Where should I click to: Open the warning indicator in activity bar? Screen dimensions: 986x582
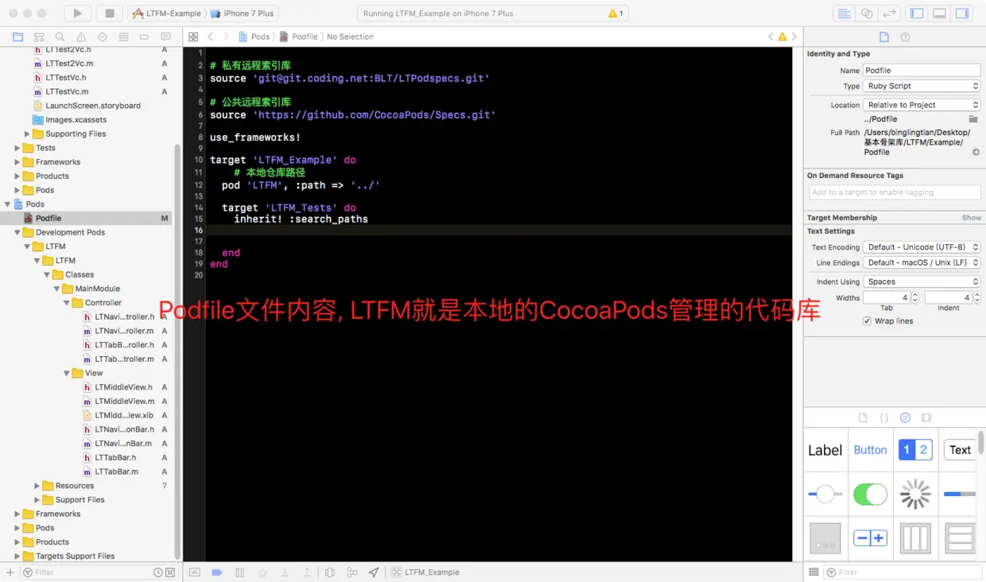[615, 14]
